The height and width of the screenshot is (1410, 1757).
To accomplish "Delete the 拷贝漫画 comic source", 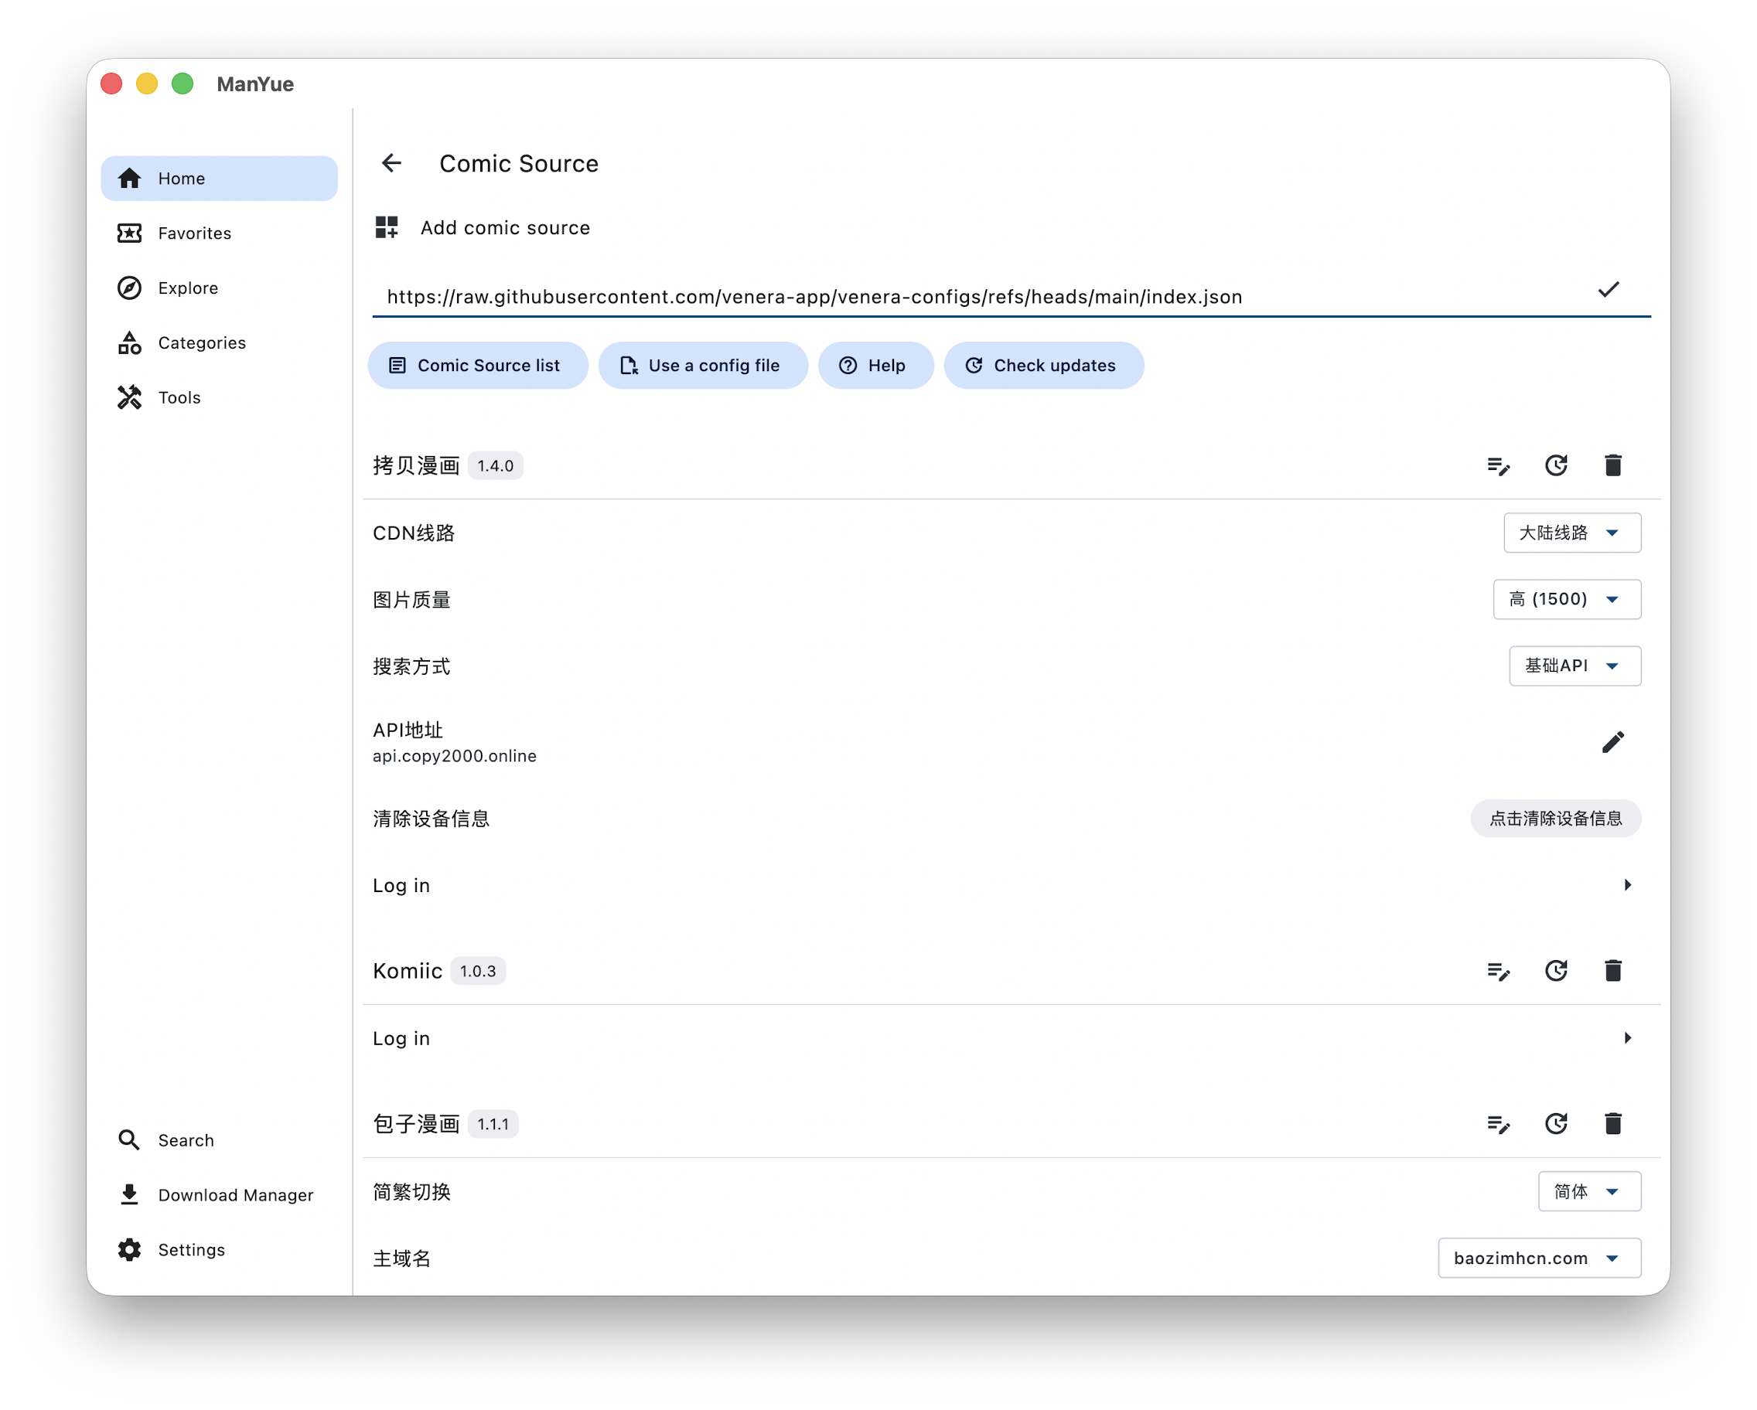I will (x=1612, y=465).
